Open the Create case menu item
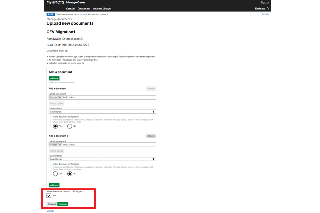This screenshot has width=320, height=213. pyautogui.click(x=84, y=9)
